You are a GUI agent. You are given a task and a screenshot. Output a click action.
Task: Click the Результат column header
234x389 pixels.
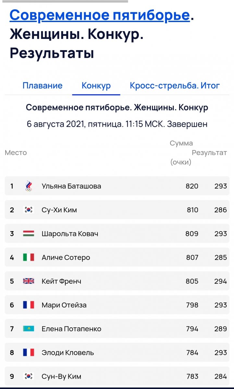click(x=209, y=153)
